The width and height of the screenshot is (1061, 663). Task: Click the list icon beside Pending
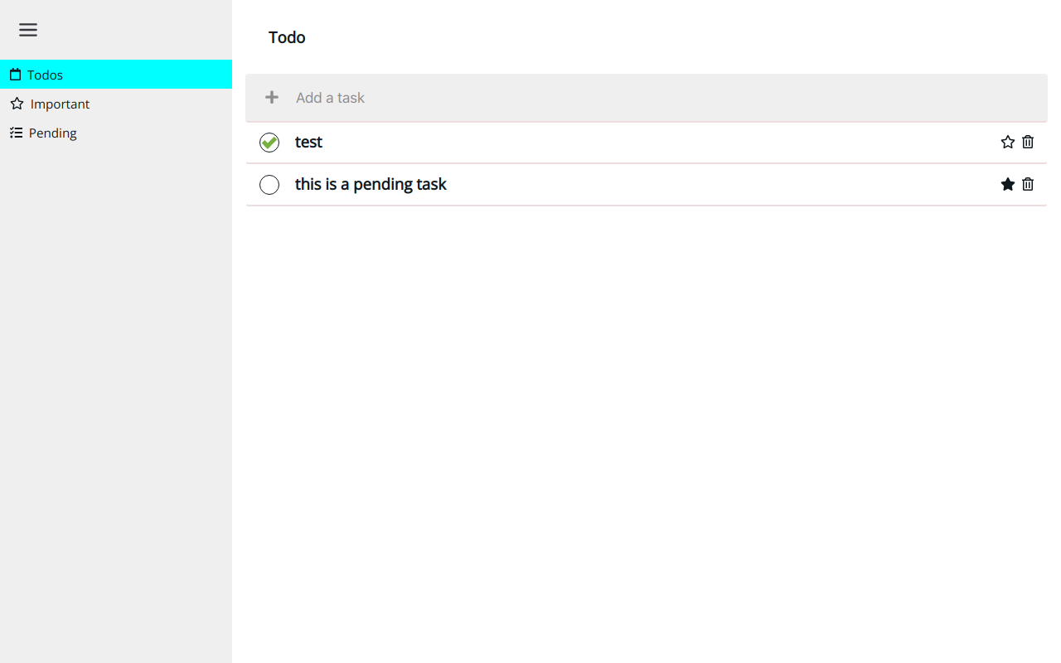click(x=15, y=132)
